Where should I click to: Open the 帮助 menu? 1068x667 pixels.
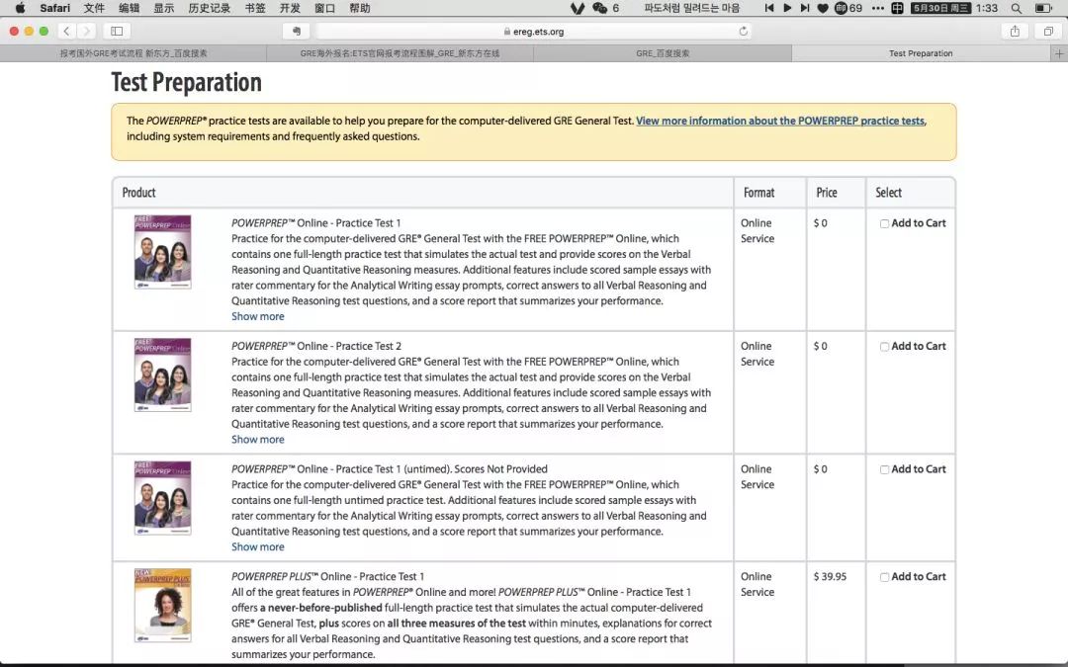(359, 8)
